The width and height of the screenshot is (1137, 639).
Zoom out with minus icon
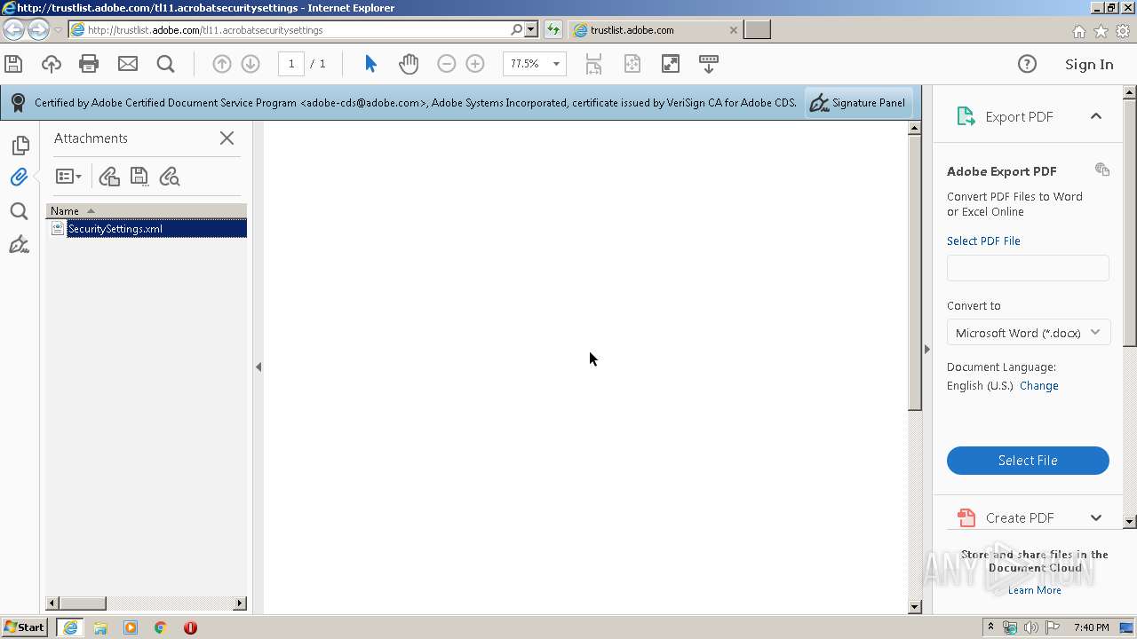(x=447, y=64)
